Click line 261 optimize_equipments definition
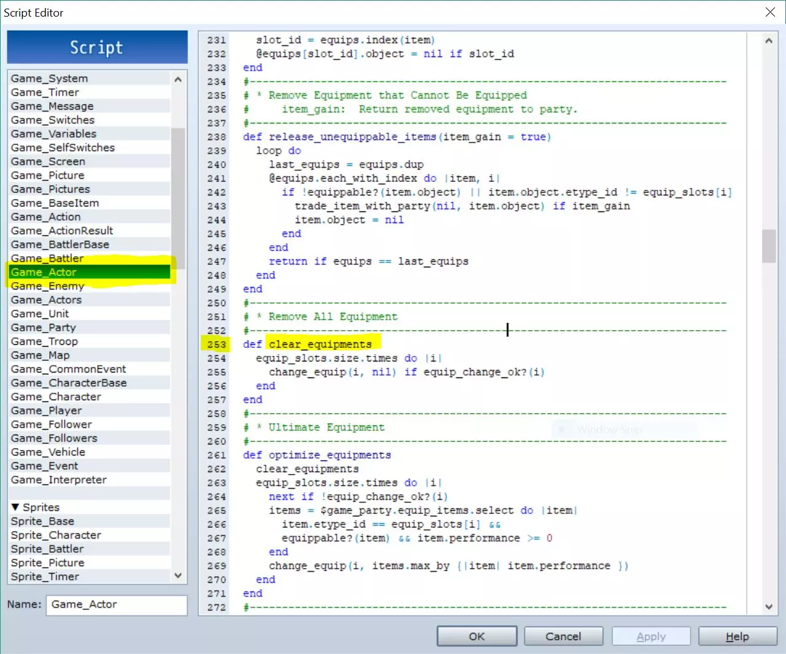 click(329, 455)
